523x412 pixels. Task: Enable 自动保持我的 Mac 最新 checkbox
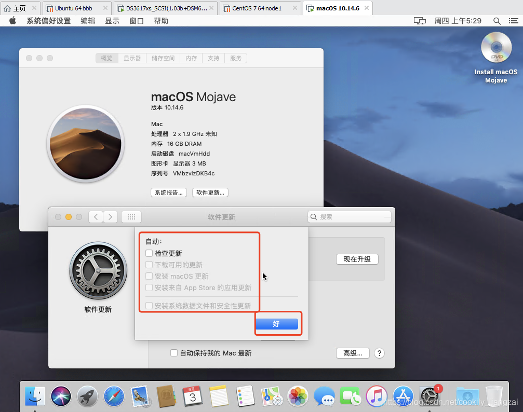tap(174, 353)
